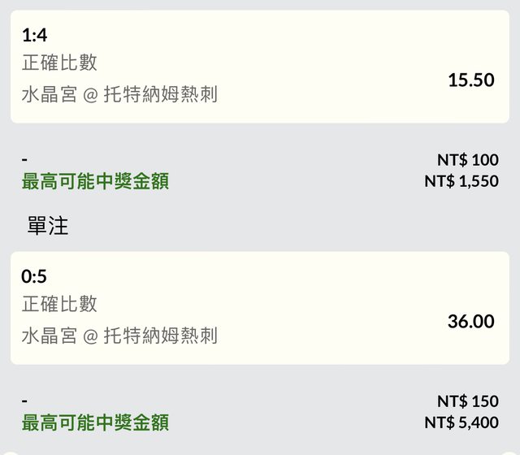This screenshot has width=520, height=455.
Task: Tap the NT$ 100 stake amount
Action: point(467,160)
